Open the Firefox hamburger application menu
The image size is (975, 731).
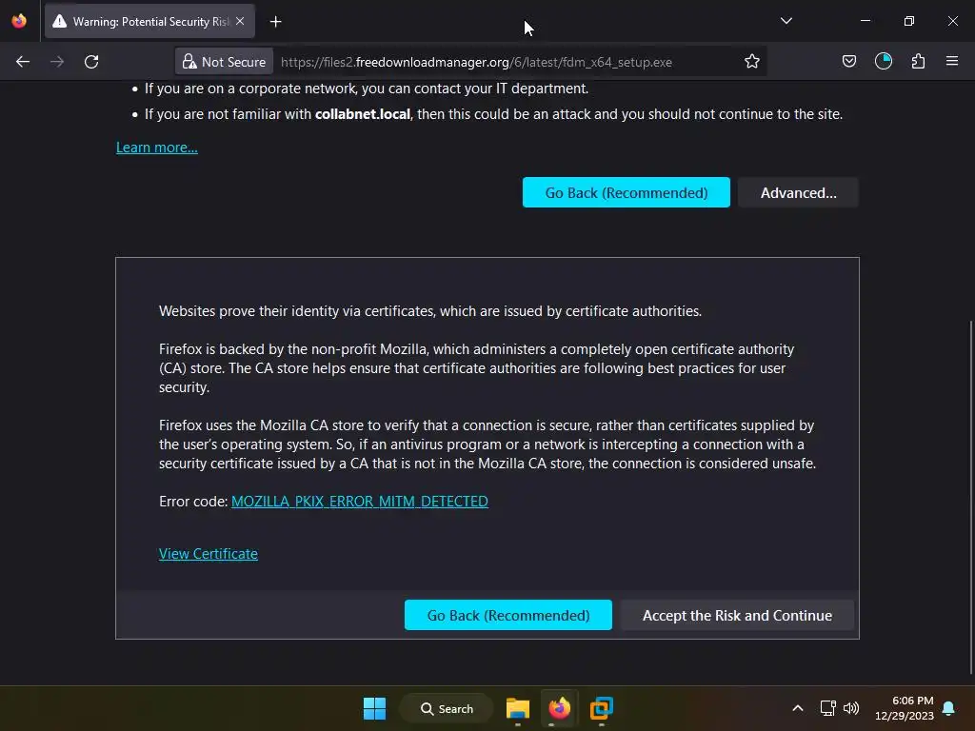point(952,61)
